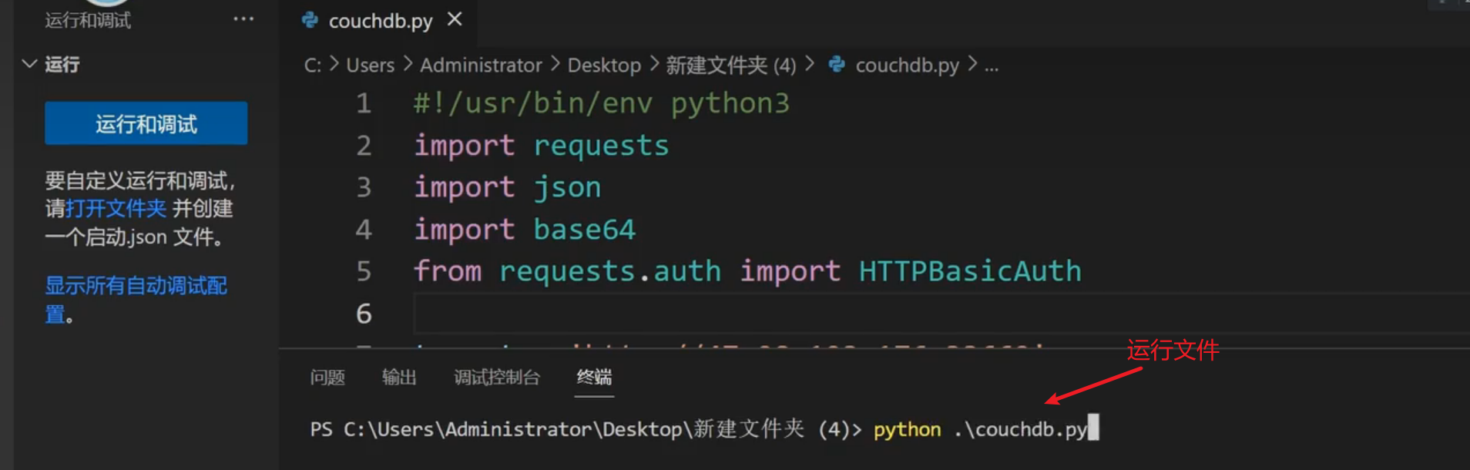Switch to the 终端 panel tab
Screen dimensions: 1470x470
[x=594, y=377]
